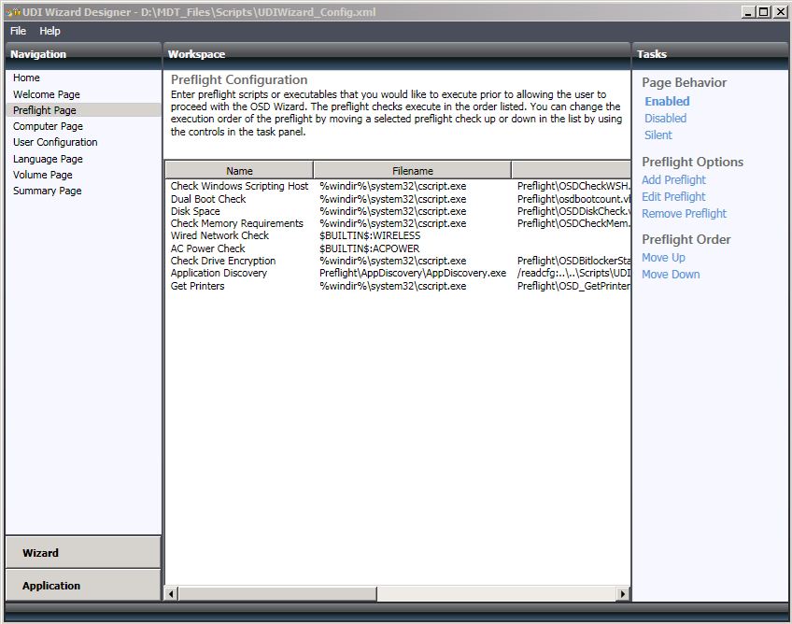Open Volume Page in Navigation
This screenshot has width=792, height=624.
pos(42,175)
